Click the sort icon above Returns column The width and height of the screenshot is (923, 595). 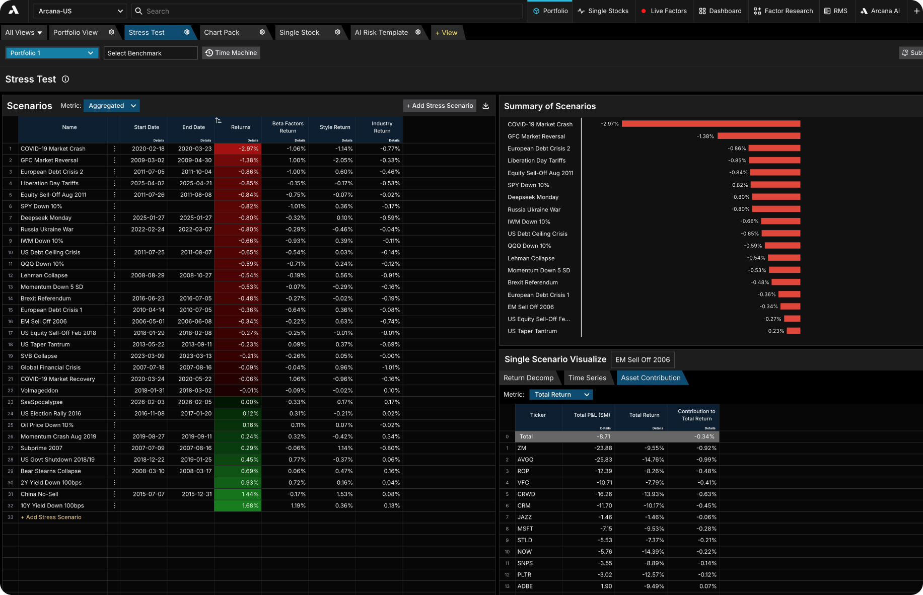pyautogui.click(x=218, y=120)
